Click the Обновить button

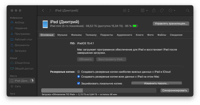[x=85, y=59]
